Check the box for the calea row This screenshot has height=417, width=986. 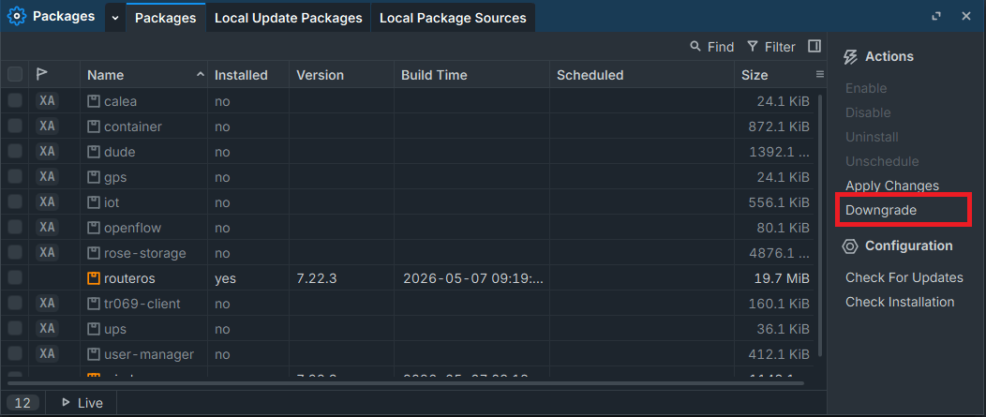pos(15,100)
